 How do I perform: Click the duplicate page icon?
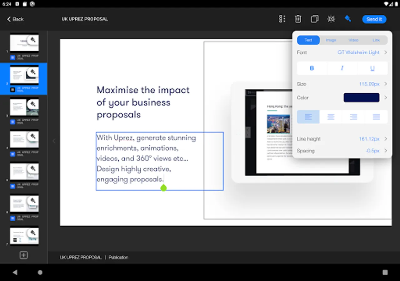coord(315,19)
